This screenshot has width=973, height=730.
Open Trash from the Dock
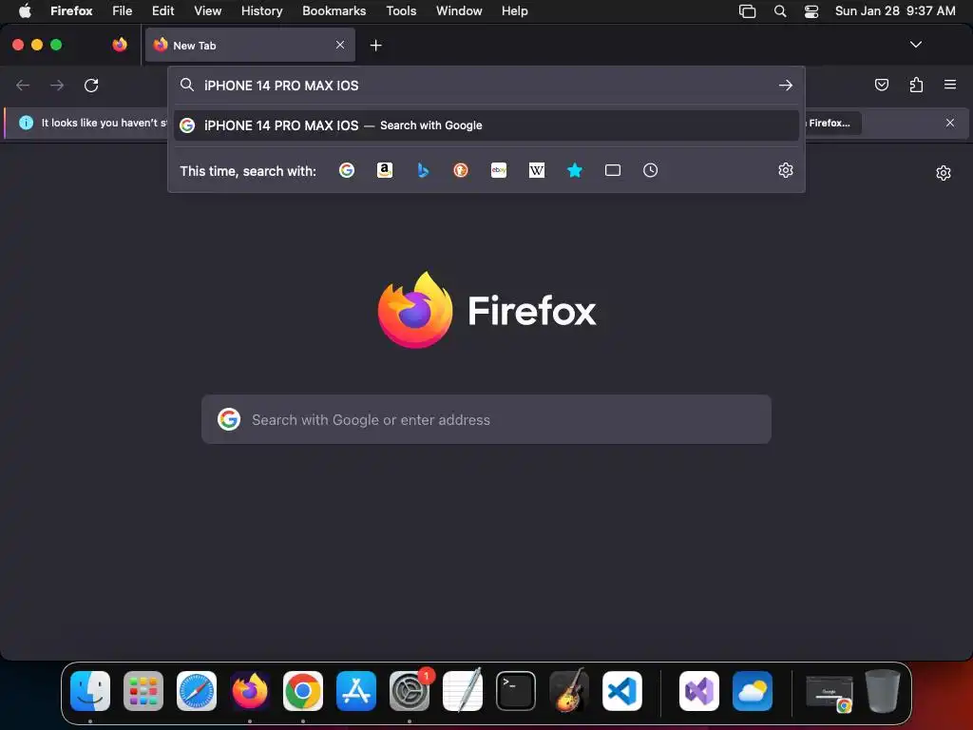[x=883, y=690]
